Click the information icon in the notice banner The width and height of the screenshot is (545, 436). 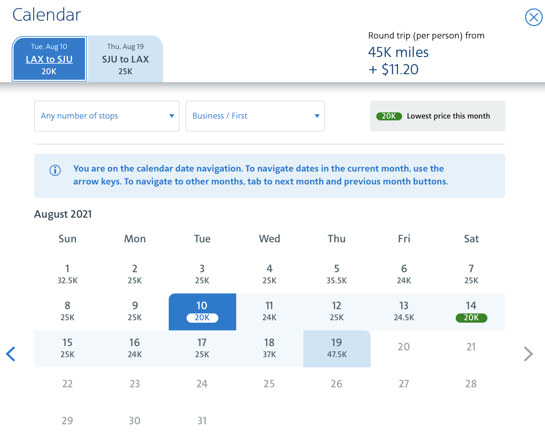tap(54, 170)
